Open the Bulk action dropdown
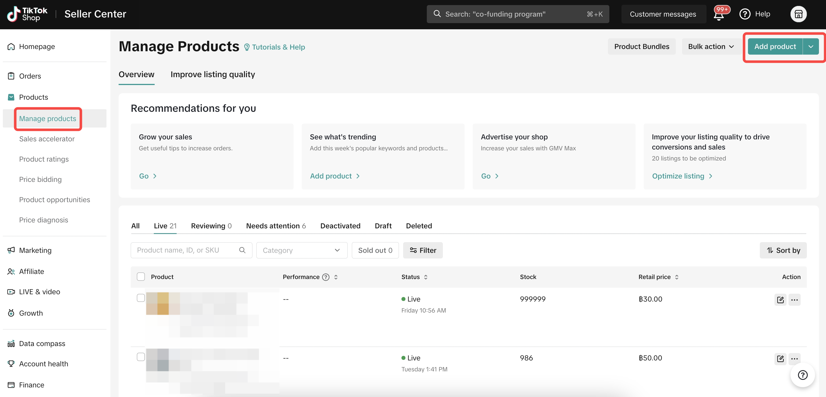 coord(710,46)
